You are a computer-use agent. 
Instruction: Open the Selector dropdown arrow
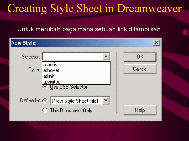pos(106,56)
